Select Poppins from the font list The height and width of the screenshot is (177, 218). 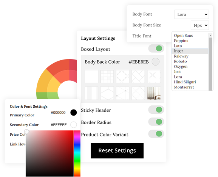181,41
